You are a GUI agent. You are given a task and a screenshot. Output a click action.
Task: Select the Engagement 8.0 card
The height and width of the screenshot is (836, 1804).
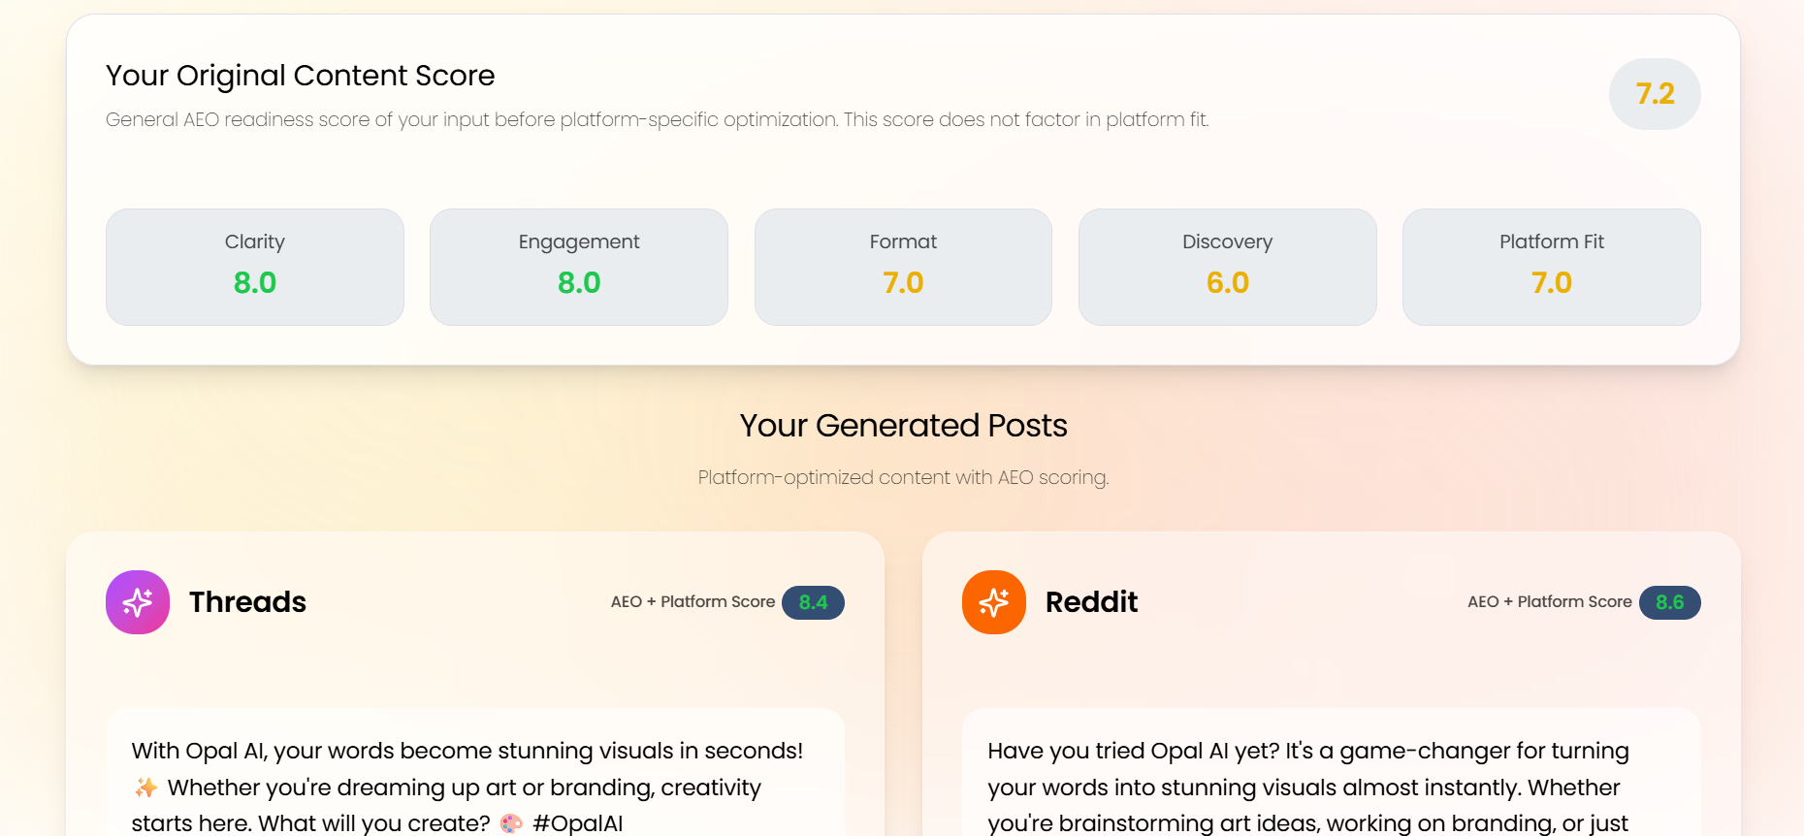click(578, 267)
